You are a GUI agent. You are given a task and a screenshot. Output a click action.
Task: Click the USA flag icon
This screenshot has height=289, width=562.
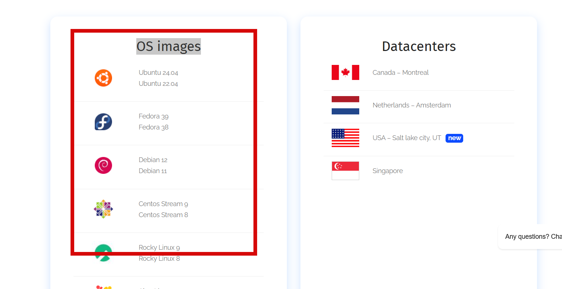(345, 138)
